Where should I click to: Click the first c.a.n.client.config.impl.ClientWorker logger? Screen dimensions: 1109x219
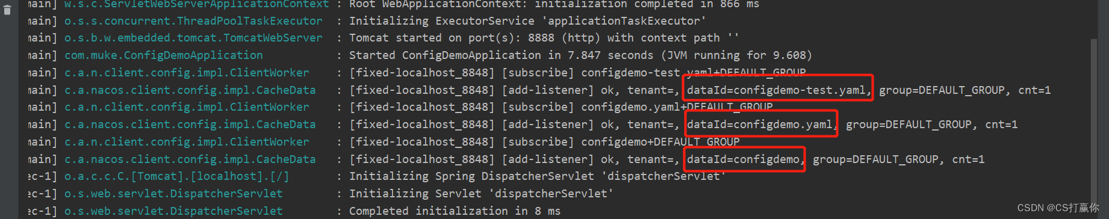187,72
